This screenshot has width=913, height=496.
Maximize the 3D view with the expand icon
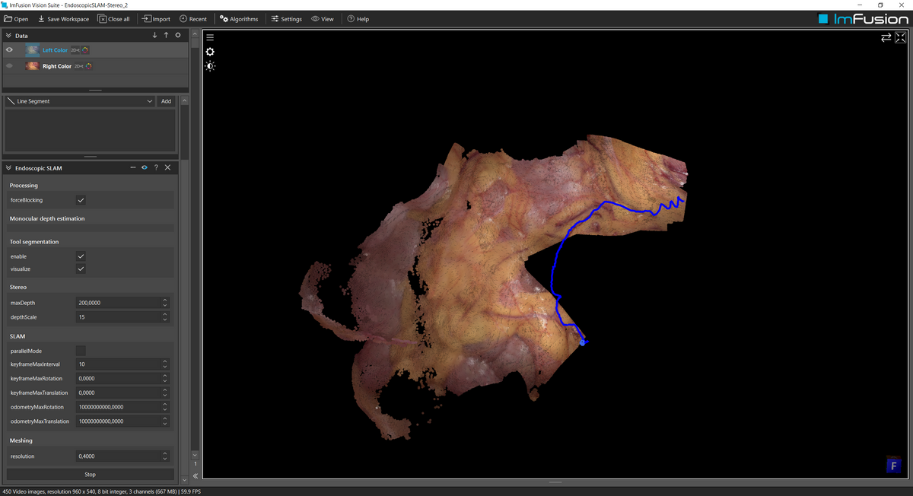(x=900, y=37)
